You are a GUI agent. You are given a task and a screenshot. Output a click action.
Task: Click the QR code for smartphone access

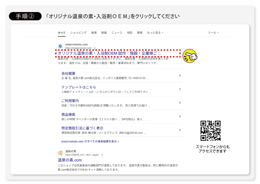click(x=210, y=130)
